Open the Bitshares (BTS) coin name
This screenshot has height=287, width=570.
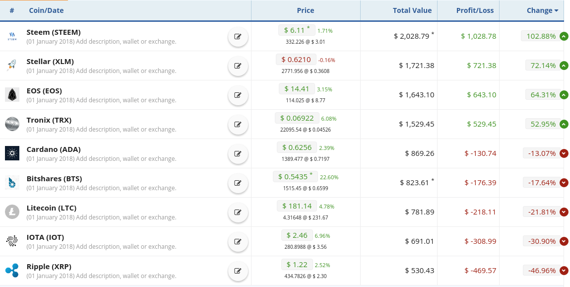[x=54, y=179]
